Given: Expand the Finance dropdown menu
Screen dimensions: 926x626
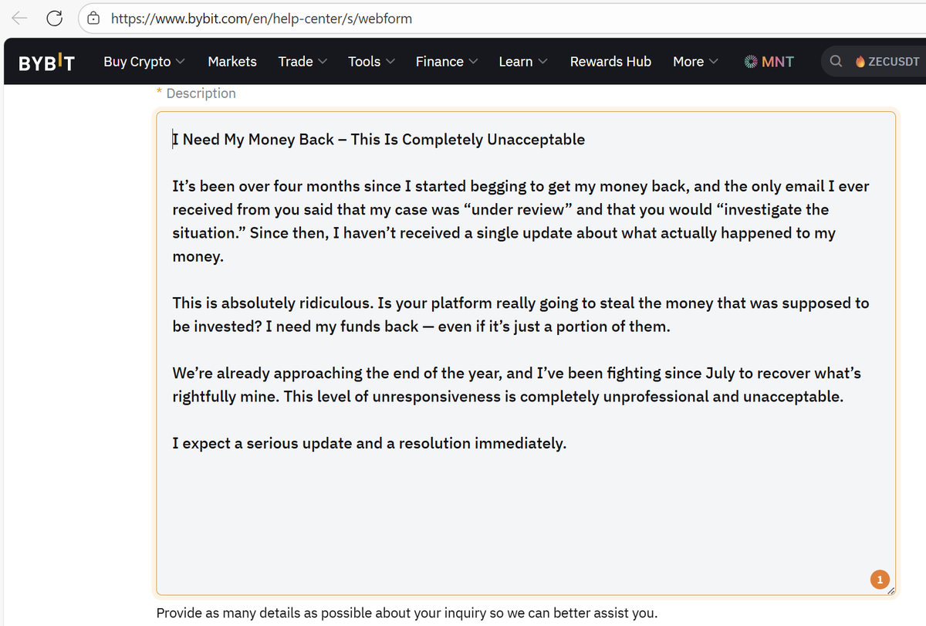Looking at the screenshot, I should point(447,61).
